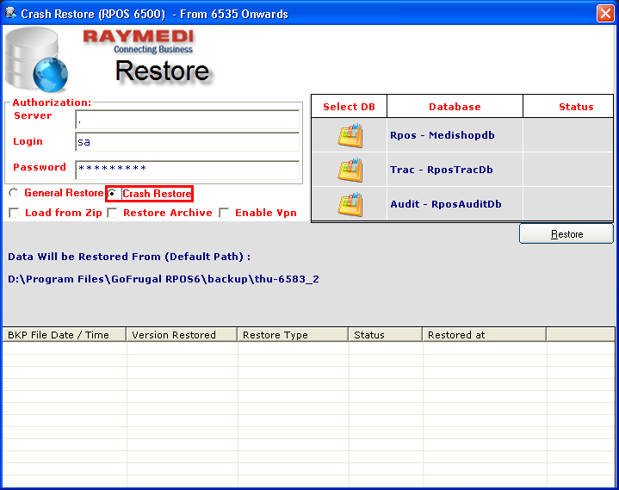The width and height of the screenshot is (619, 490).
Task: Click the Select DB table header
Action: (x=349, y=107)
